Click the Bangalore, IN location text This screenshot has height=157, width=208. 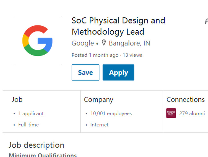130,43
